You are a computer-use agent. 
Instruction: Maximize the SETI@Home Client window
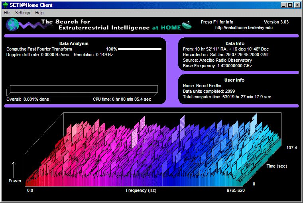pos(290,5)
